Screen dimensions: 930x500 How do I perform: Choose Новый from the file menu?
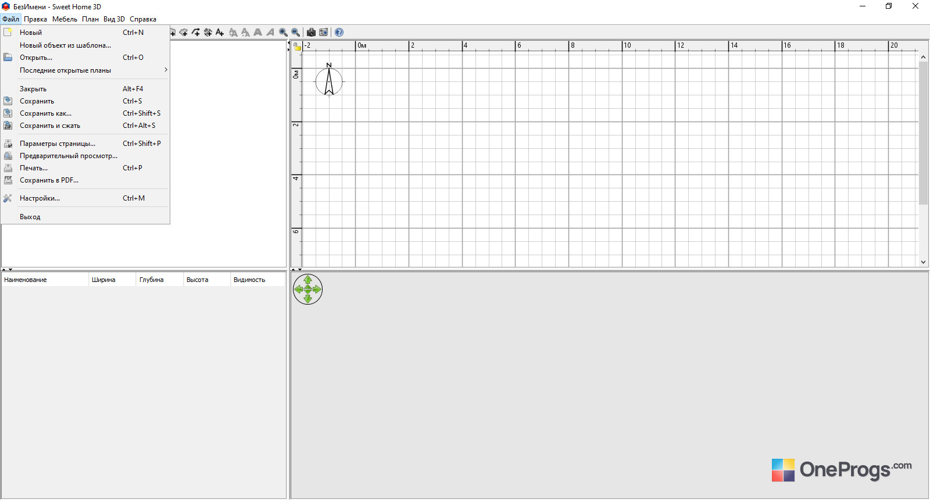pos(85,33)
